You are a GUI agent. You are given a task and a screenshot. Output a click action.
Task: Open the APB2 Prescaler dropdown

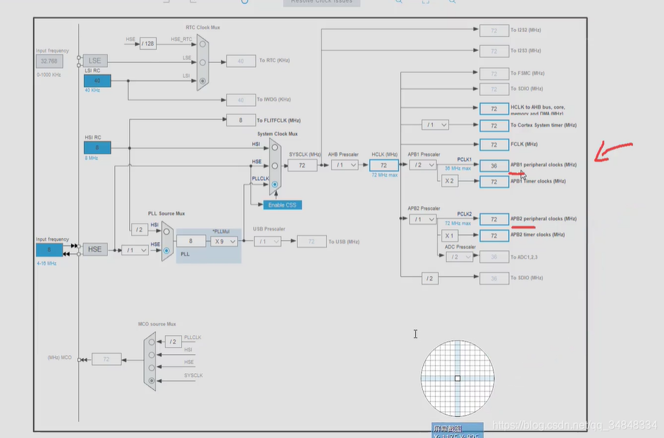click(423, 220)
